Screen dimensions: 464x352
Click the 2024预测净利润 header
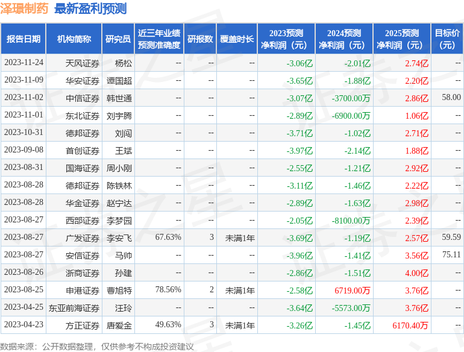pos(344,39)
